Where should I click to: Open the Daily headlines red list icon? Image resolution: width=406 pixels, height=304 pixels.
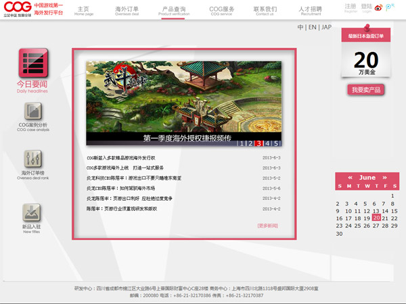click(33, 63)
